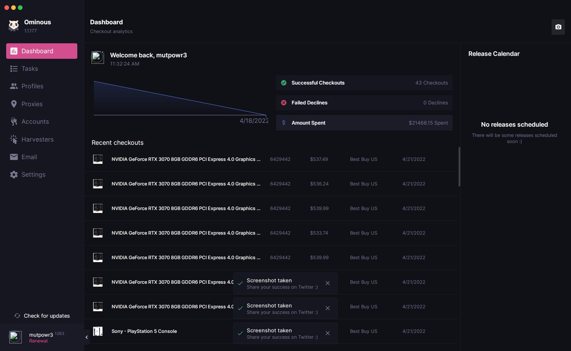The width and height of the screenshot is (571, 351).
Task: Click the $536.24 price value
Action: pyautogui.click(x=319, y=184)
